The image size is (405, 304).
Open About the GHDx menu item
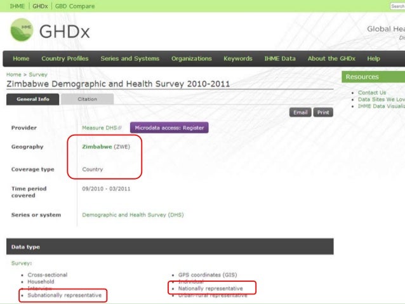coord(331,58)
